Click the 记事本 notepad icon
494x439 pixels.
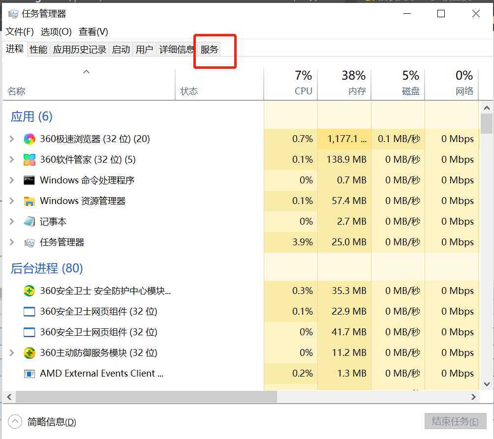tap(30, 222)
